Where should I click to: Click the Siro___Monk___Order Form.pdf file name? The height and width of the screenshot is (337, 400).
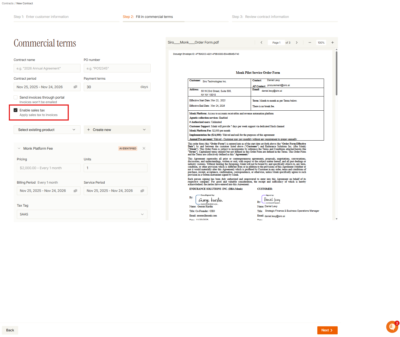(193, 42)
